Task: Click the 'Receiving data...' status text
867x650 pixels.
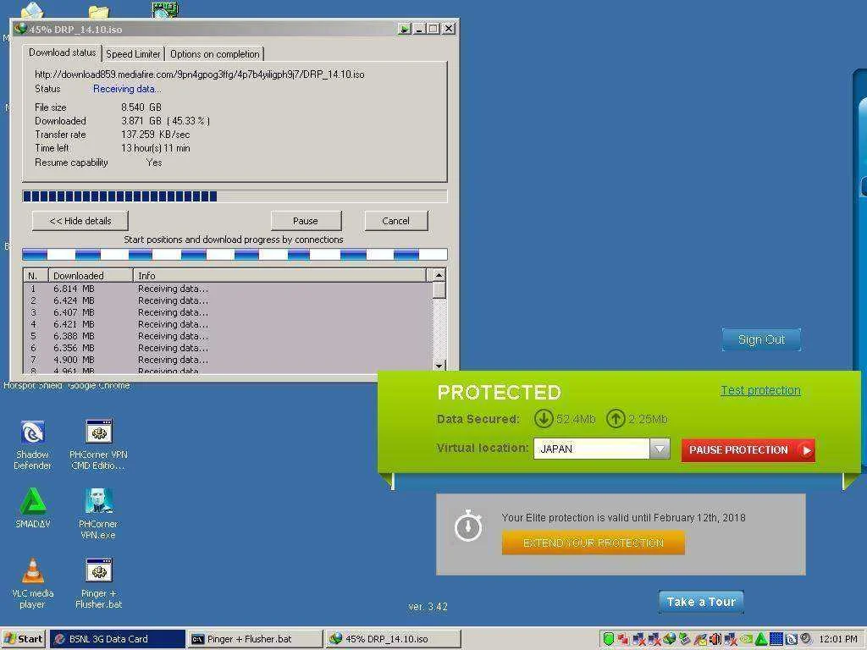Action: point(127,88)
